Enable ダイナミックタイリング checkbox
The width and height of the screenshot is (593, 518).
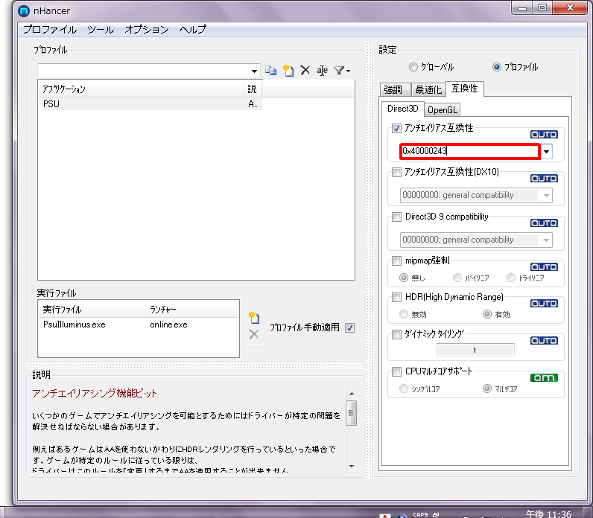(396, 335)
